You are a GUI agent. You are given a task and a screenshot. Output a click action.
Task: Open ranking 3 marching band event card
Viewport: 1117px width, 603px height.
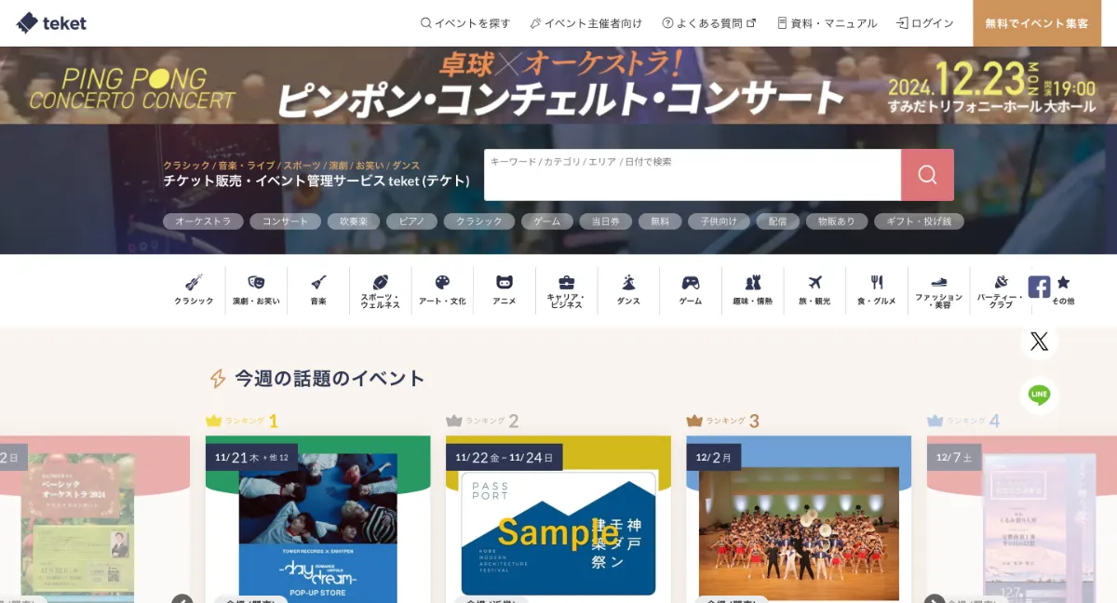[x=799, y=519]
